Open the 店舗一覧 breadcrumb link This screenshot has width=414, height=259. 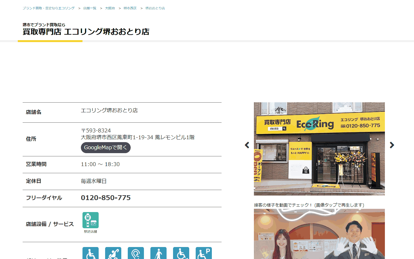[x=90, y=8]
